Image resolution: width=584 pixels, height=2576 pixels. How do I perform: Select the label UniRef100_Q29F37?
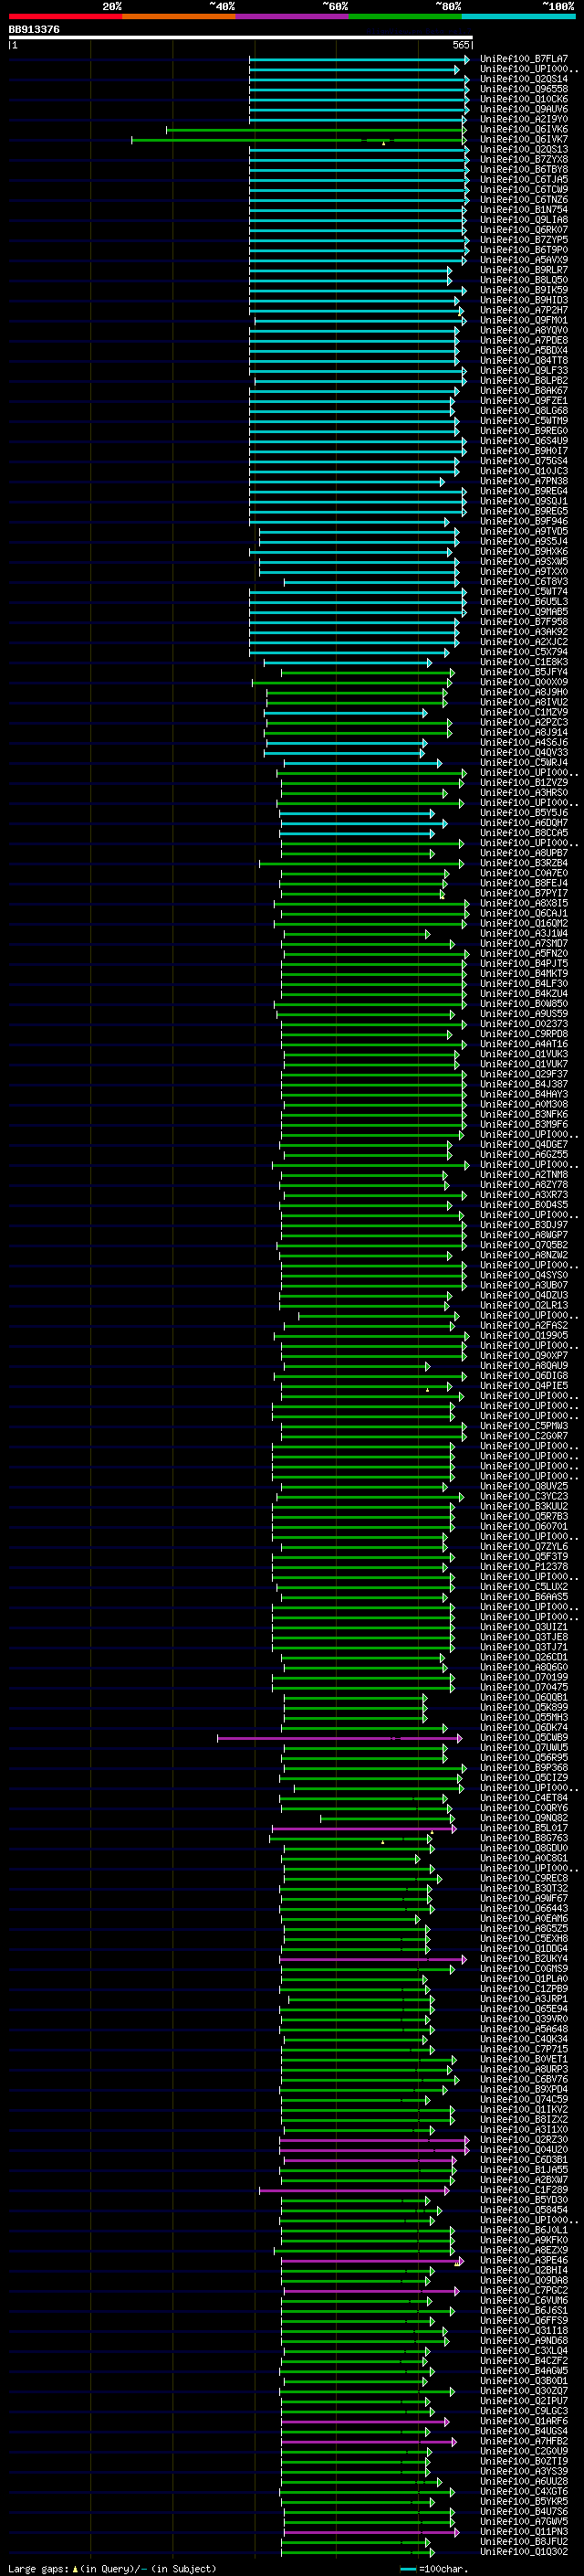pyautogui.click(x=523, y=1074)
